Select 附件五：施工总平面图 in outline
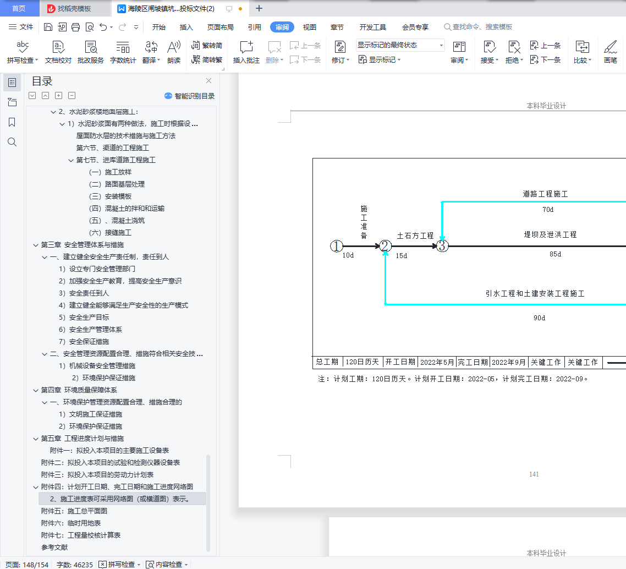 74,511
